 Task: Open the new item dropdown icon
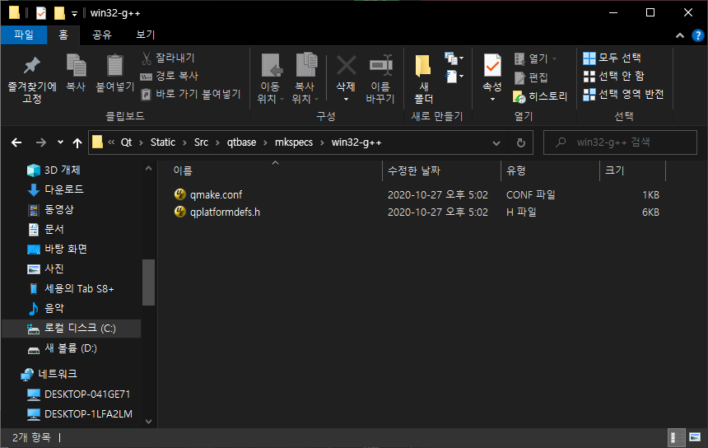click(x=454, y=58)
